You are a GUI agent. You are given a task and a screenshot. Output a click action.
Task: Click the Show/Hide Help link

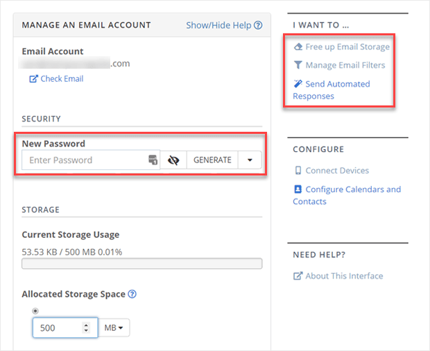(x=218, y=26)
